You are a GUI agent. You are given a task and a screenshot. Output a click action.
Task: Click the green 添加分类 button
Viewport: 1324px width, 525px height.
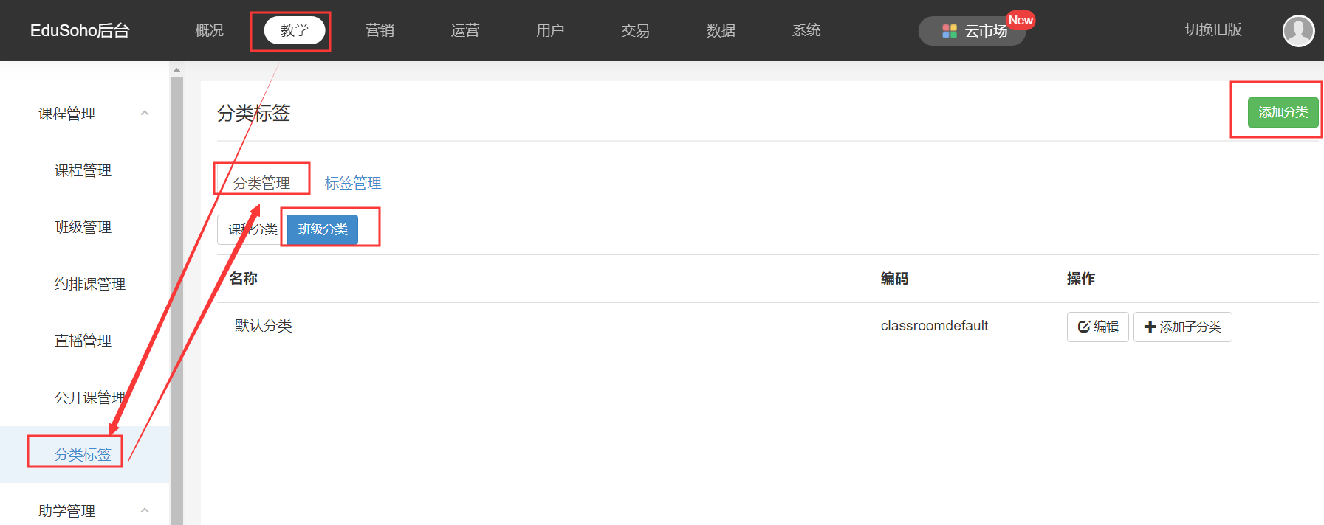pyautogui.click(x=1283, y=112)
